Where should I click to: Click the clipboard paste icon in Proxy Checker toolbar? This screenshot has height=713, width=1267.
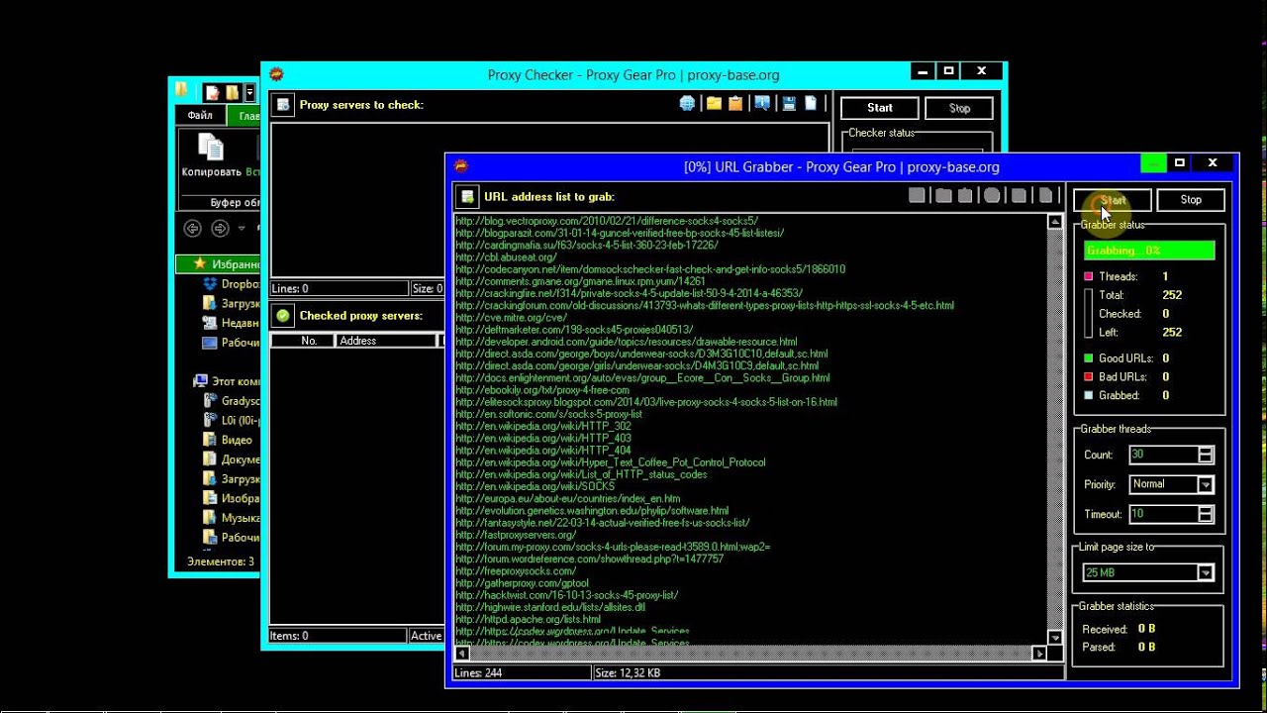[735, 104]
